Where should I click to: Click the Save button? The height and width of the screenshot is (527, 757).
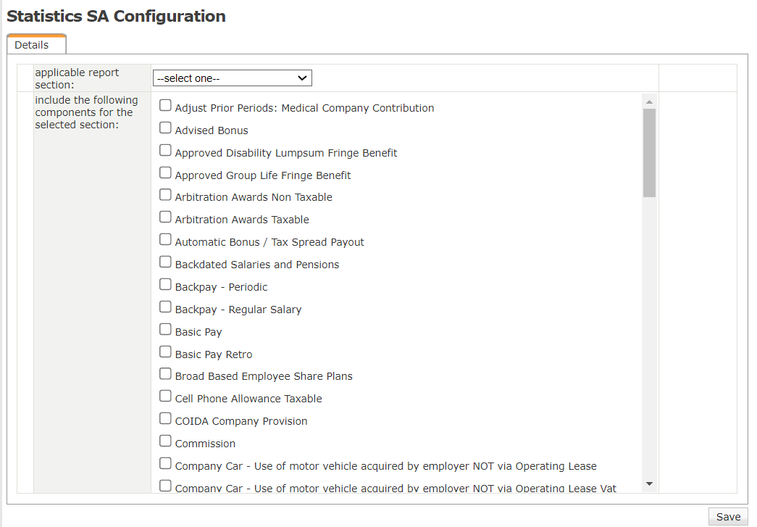[728, 516]
